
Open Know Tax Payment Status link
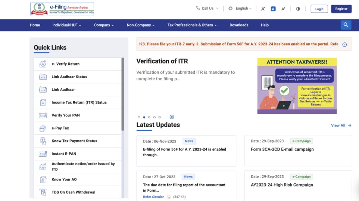78,141
